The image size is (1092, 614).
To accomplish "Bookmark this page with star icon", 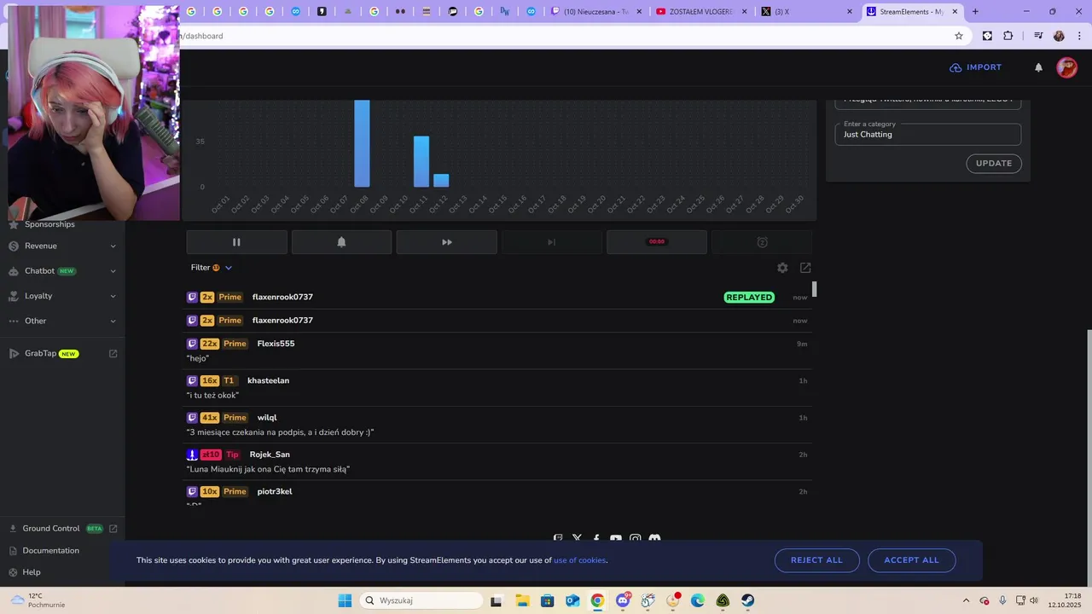I will 959,36.
